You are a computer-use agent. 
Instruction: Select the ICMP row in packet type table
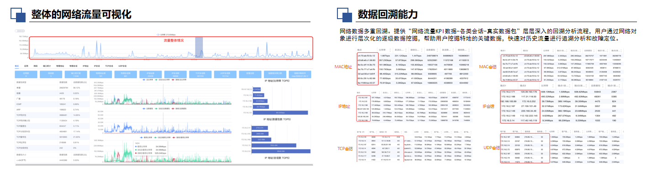[53, 104]
